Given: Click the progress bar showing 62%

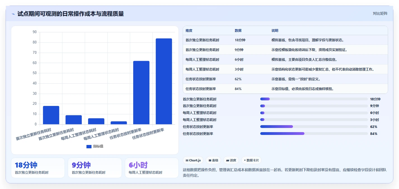Looking at the screenshot, I should click(x=314, y=127).
